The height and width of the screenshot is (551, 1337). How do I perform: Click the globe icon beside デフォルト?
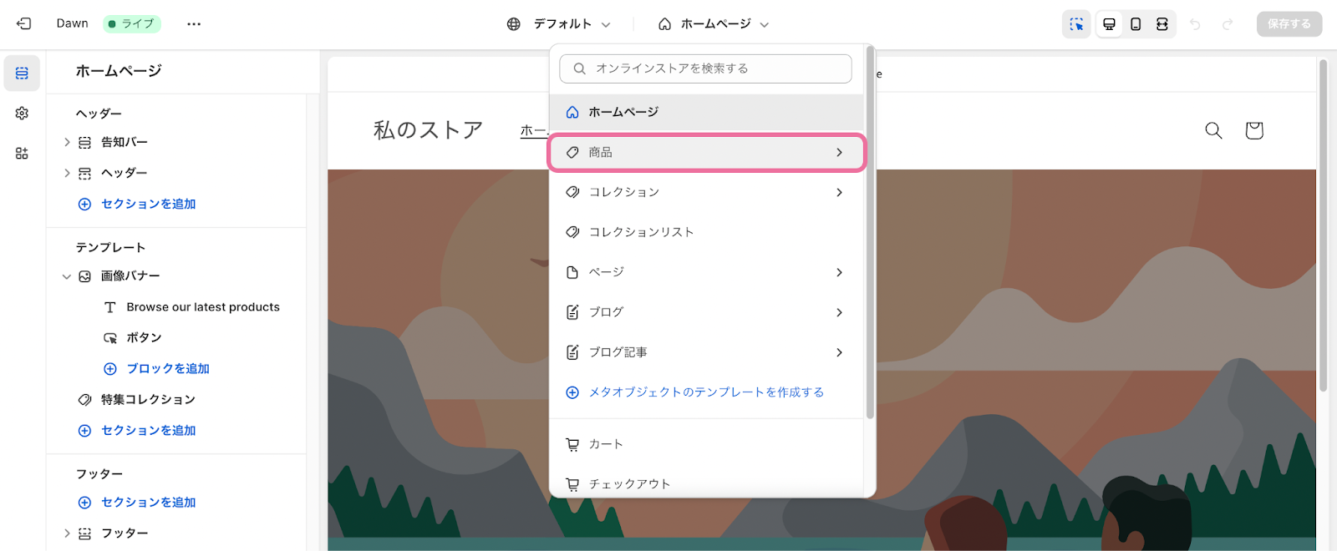(x=514, y=24)
